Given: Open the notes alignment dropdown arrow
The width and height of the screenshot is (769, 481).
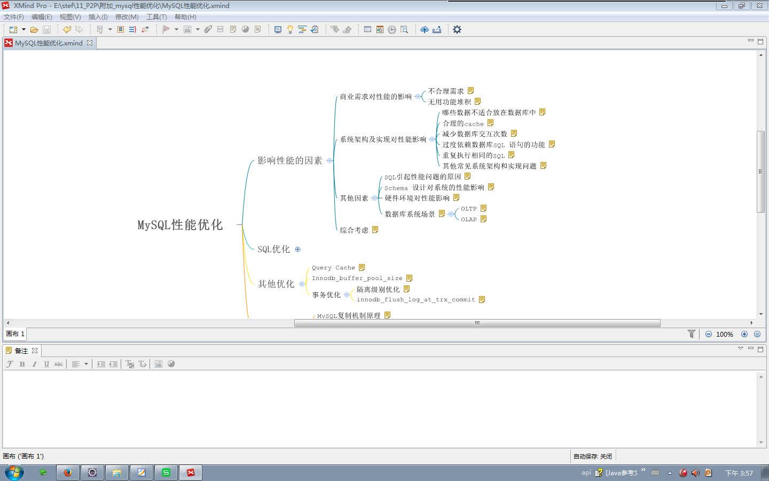Looking at the screenshot, I should pos(86,364).
